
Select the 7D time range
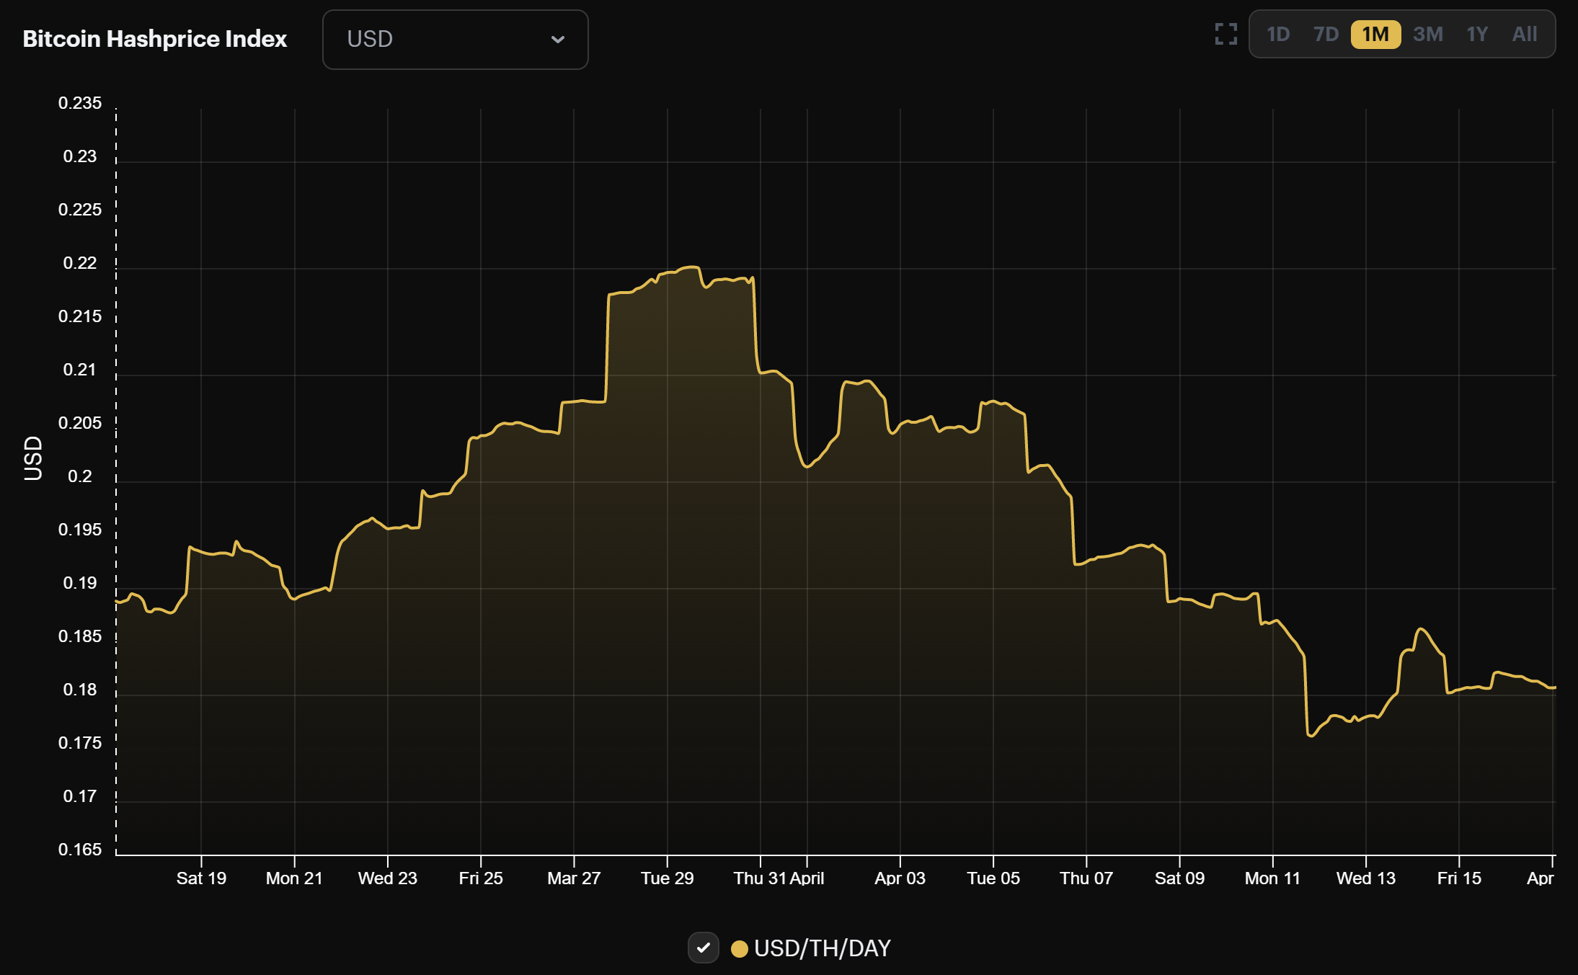click(x=1328, y=33)
